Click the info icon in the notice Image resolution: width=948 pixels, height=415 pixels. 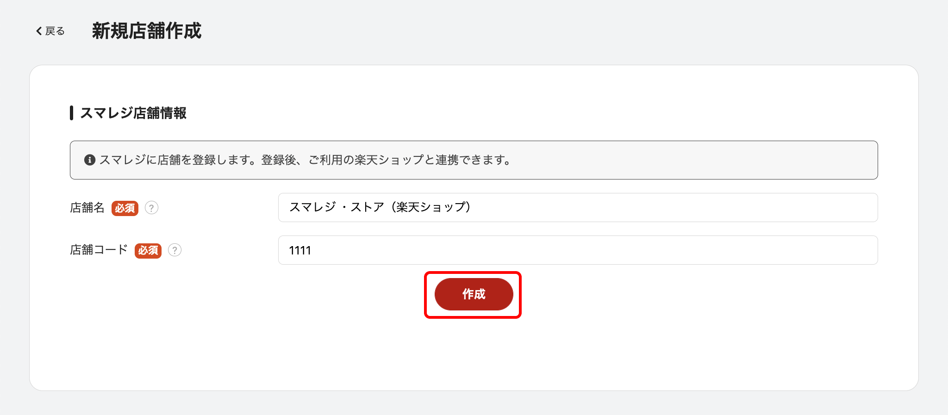(x=90, y=160)
